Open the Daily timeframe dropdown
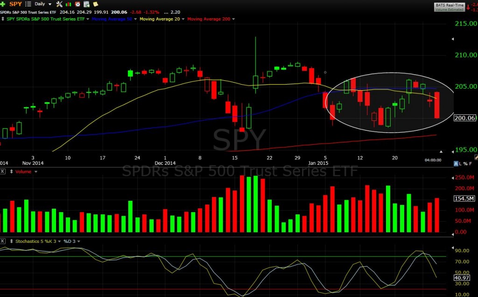This screenshot has width=478, height=297. point(49,4)
